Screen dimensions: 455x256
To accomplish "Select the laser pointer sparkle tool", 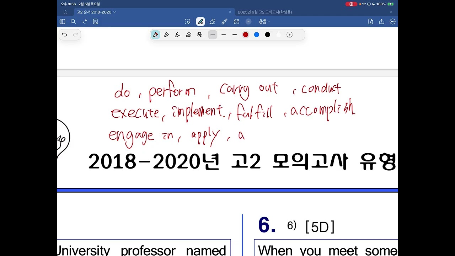I will [224, 22].
